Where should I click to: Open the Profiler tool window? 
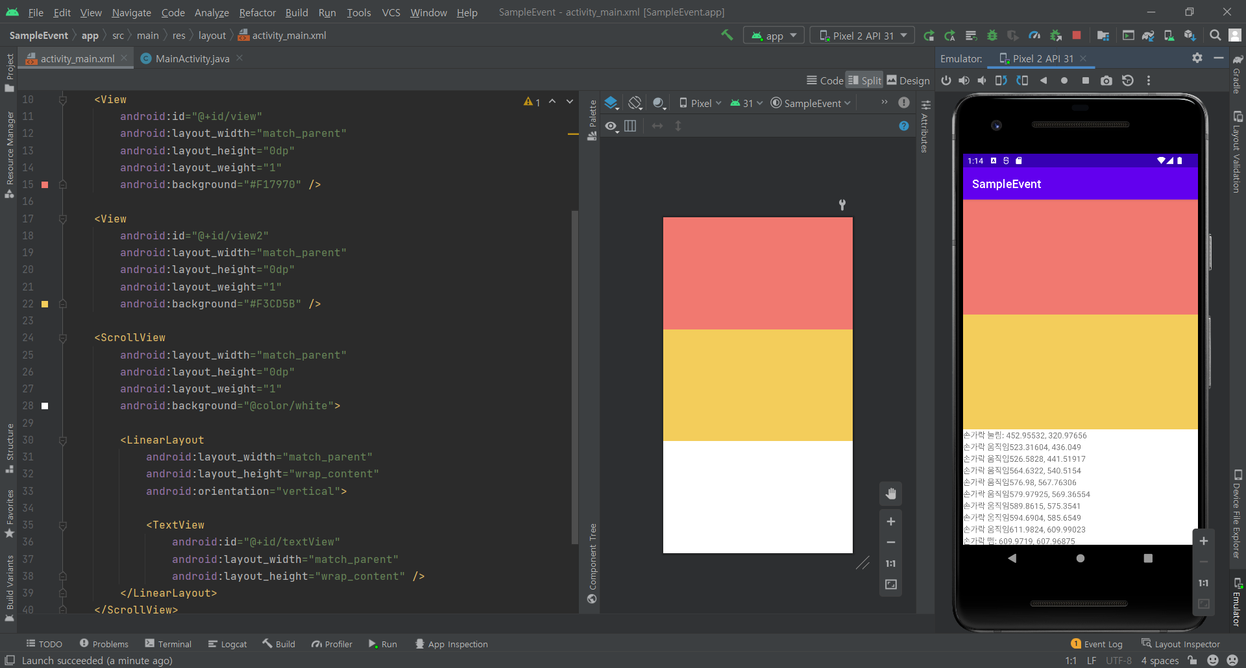332,644
